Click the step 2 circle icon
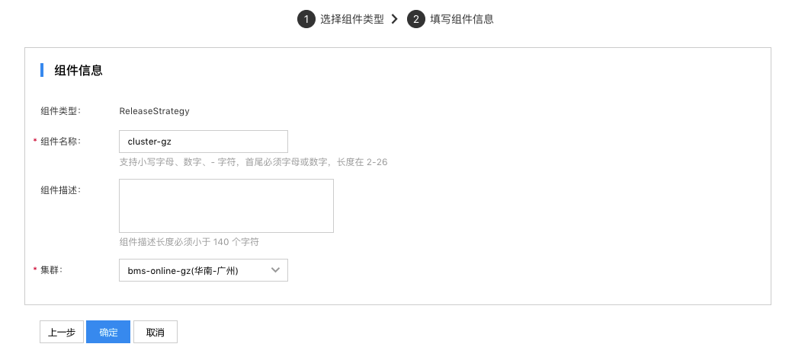The width and height of the screenshot is (792, 363). [x=416, y=19]
